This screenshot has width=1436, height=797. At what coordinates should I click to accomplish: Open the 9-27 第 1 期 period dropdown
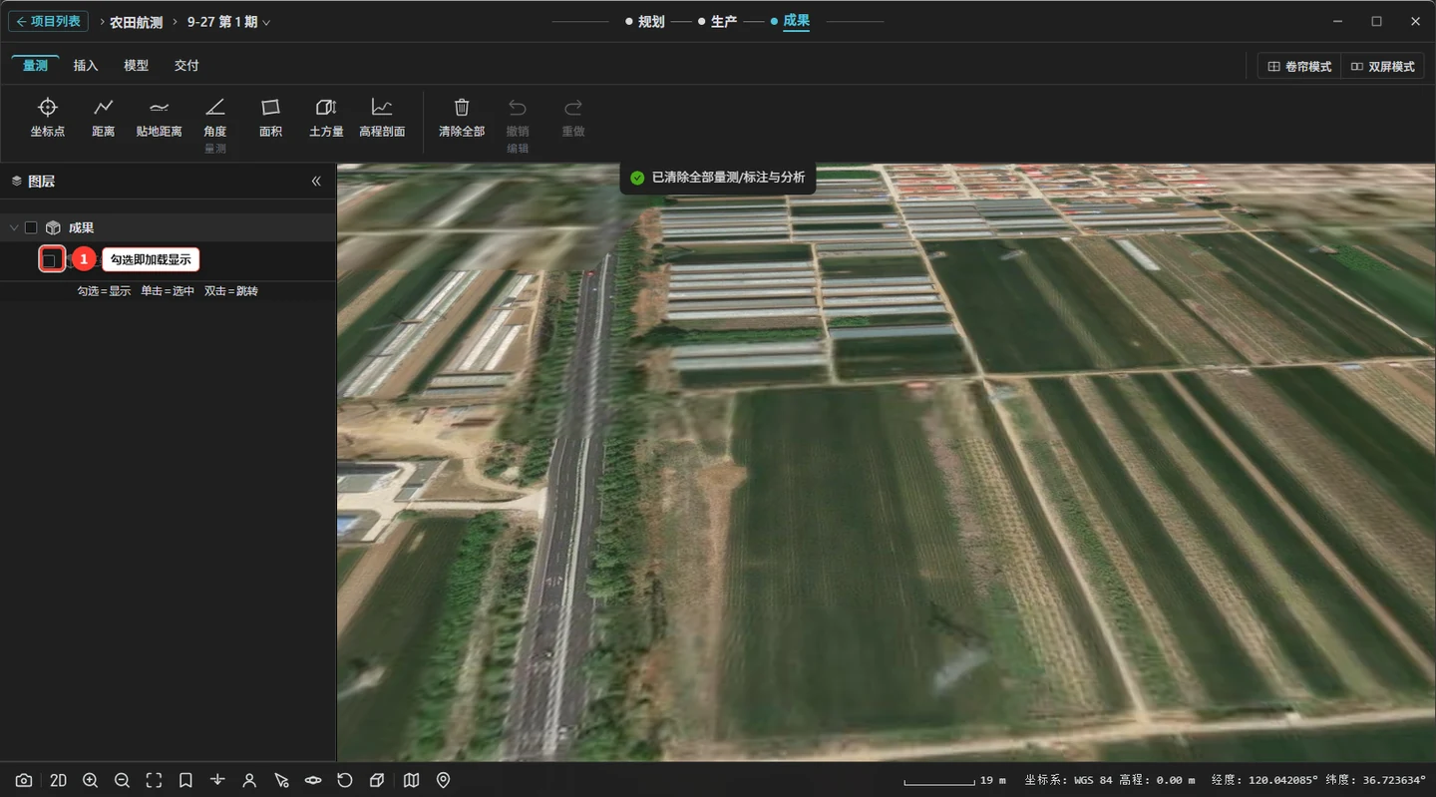coord(228,21)
